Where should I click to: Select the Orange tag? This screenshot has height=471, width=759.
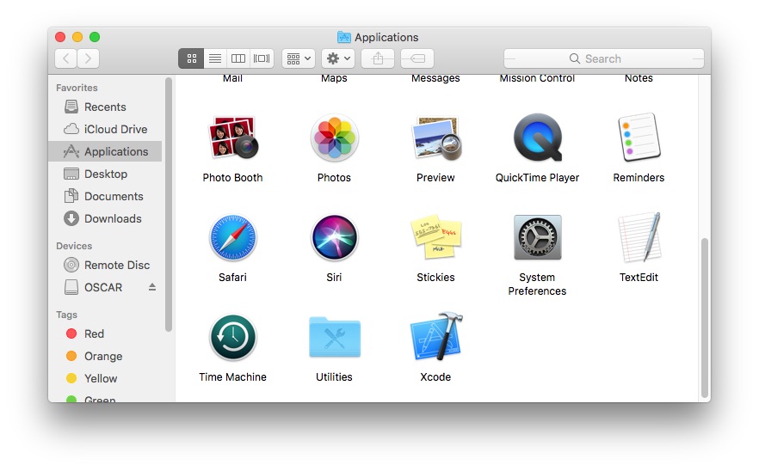point(105,356)
